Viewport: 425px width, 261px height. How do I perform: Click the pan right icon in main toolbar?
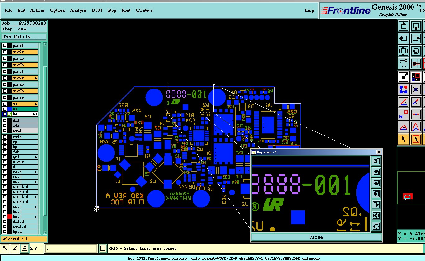[416, 39]
